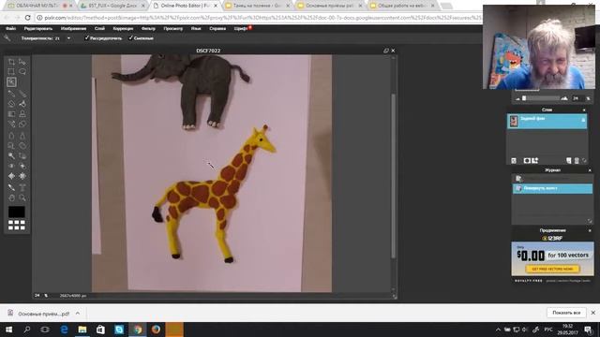Open the Просмотр menu
This screenshot has height=337, width=600.
pos(172,29)
